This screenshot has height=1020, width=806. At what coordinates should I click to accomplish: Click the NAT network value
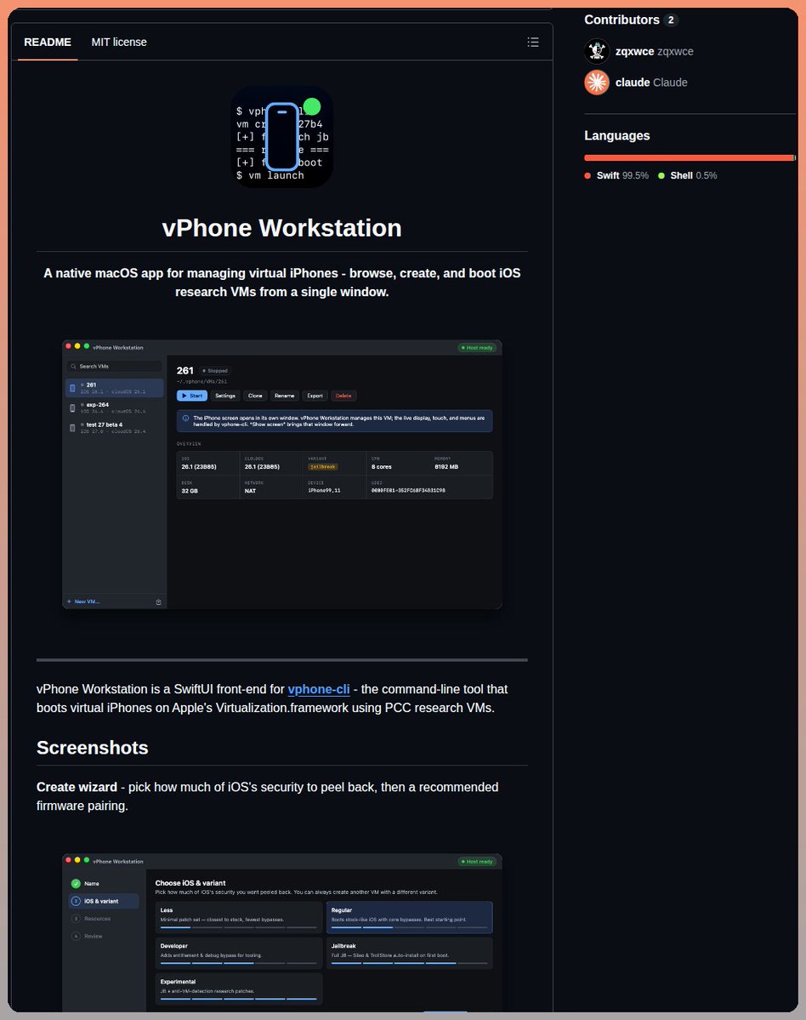point(250,491)
